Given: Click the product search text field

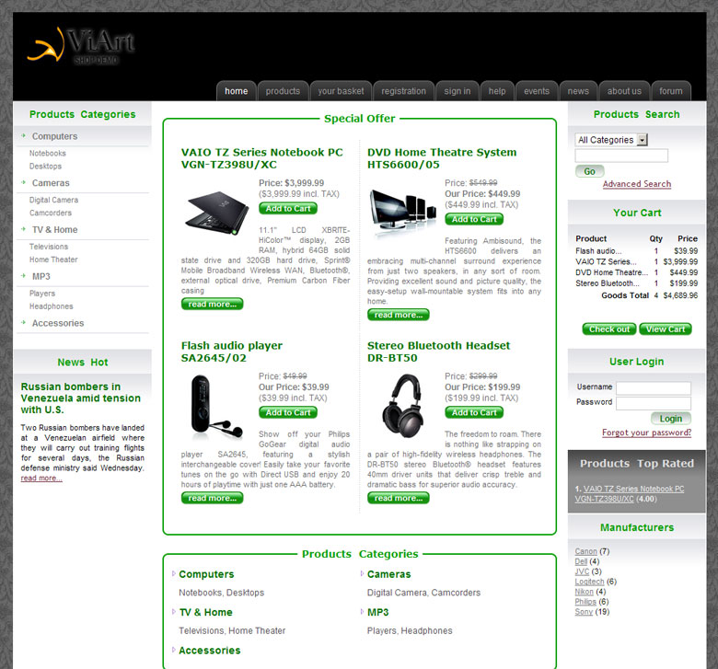Looking at the screenshot, I should (x=621, y=156).
